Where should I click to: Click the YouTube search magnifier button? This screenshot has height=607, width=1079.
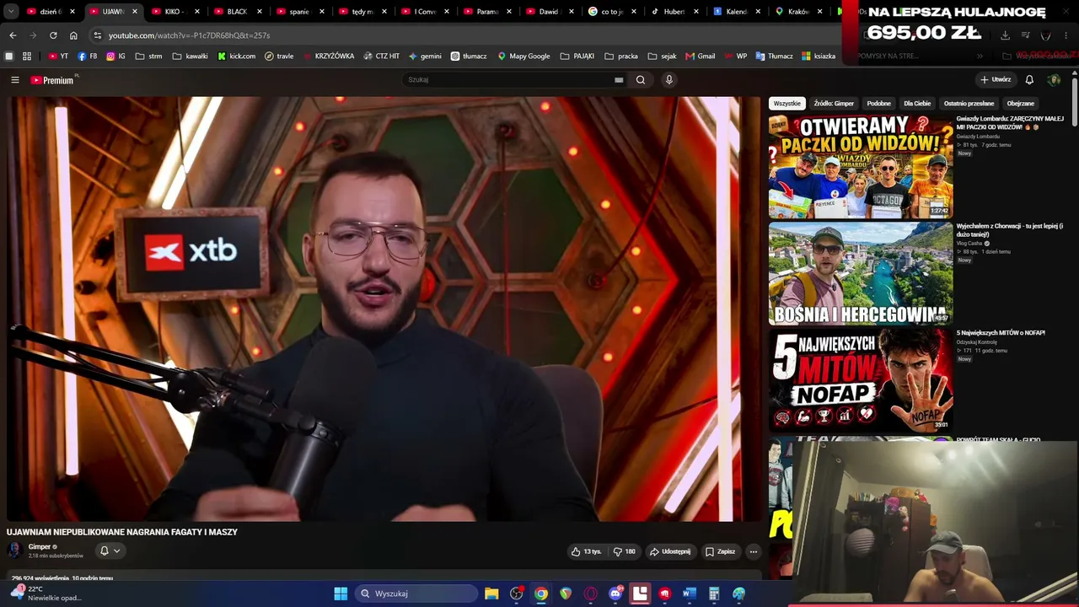(641, 80)
